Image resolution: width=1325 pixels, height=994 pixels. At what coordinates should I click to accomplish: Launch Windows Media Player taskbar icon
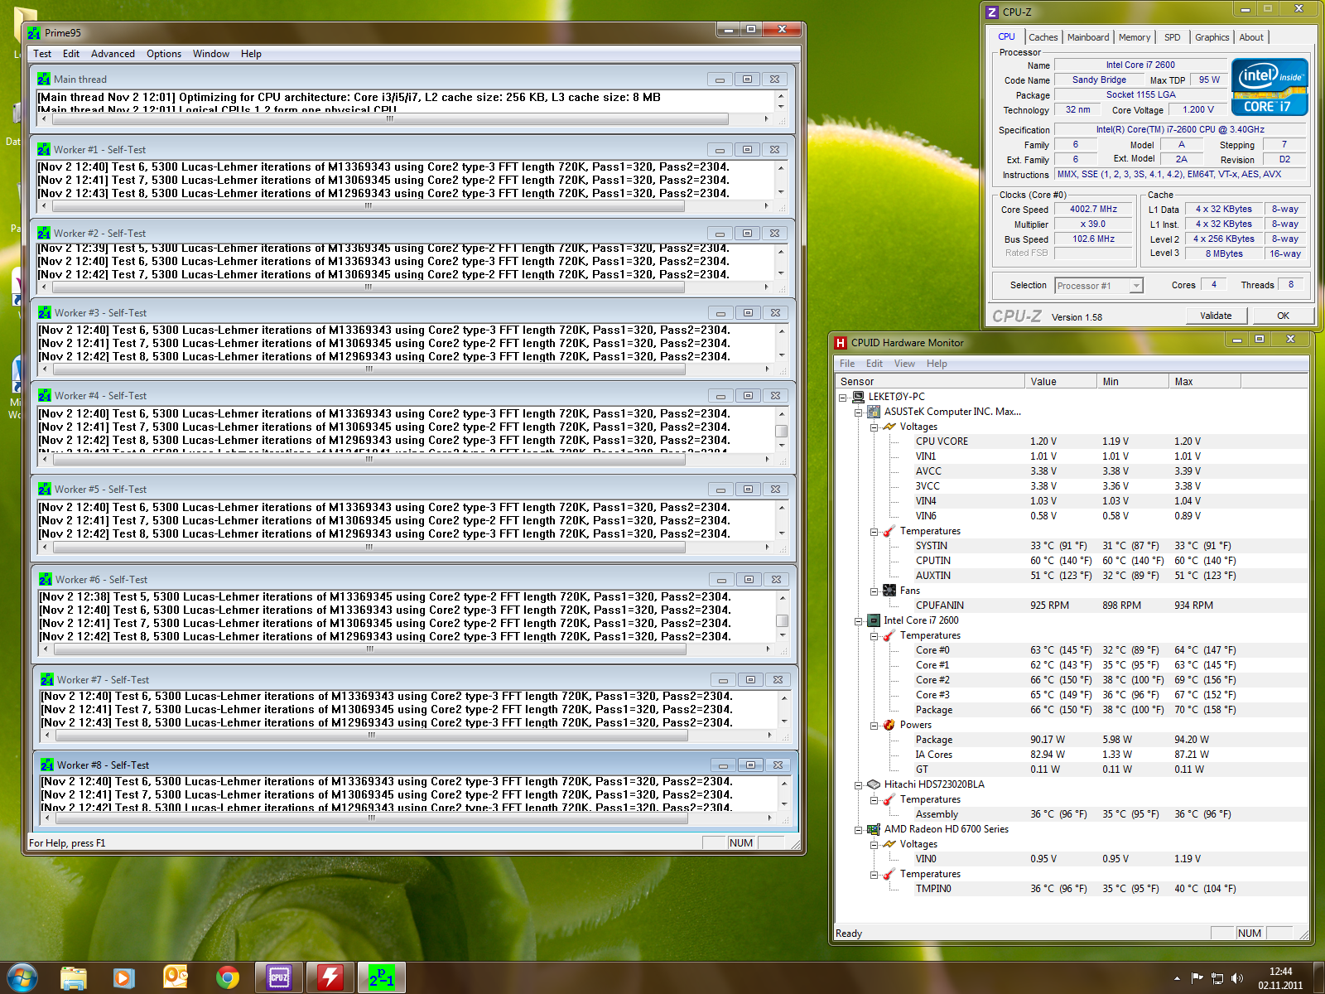124,978
